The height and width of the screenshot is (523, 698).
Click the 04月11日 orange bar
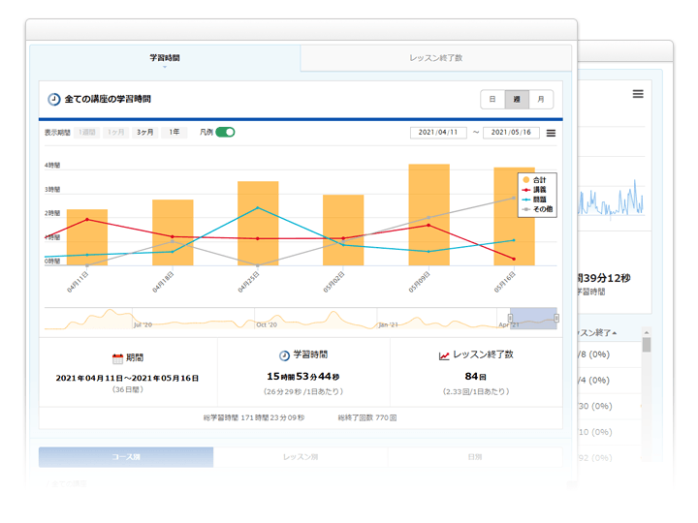(x=87, y=237)
